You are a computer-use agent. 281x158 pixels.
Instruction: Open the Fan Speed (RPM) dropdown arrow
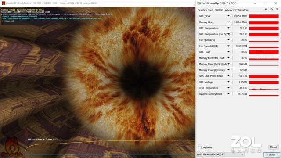tap(228, 46)
